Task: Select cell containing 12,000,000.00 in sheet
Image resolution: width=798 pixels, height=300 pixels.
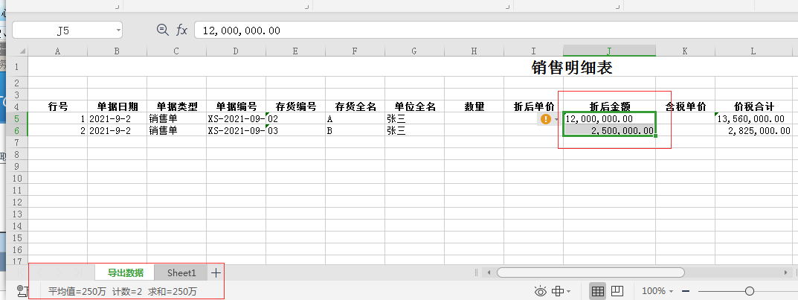Action: tap(609, 119)
